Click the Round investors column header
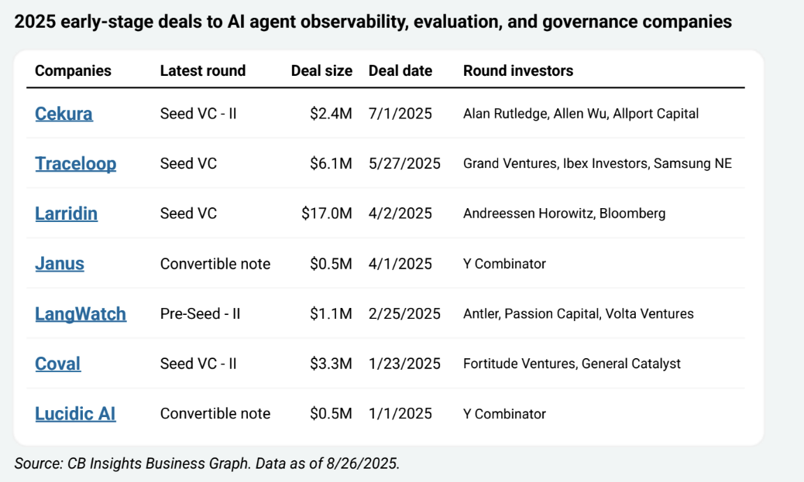This screenshot has width=804, height=482. pos(518,70)
